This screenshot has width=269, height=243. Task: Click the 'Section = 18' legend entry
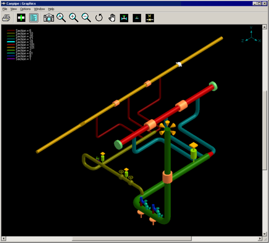coord(20,42)
